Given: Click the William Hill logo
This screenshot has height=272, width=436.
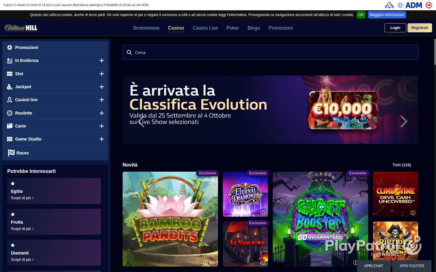Looking at the screenshot, I should pos(21,28).
